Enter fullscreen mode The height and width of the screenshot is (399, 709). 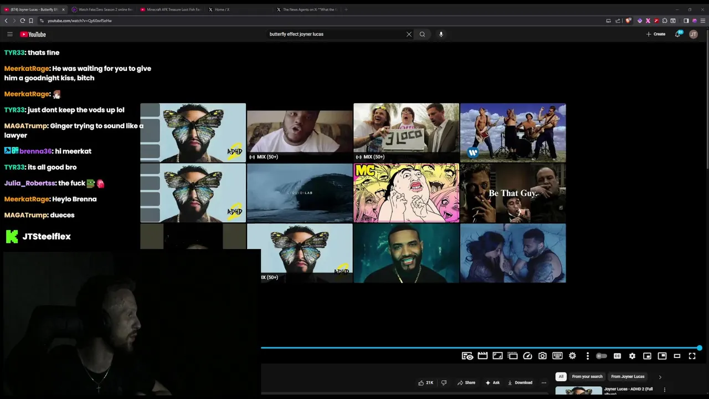click(x=692, y=356)
